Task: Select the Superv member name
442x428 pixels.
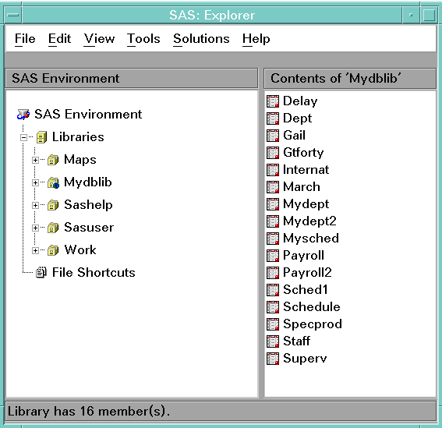Action: tap(305, 359)
